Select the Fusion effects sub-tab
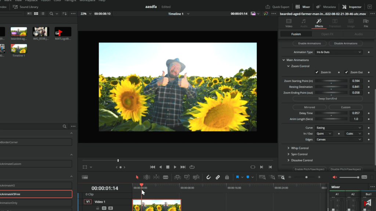 [296, 34]
